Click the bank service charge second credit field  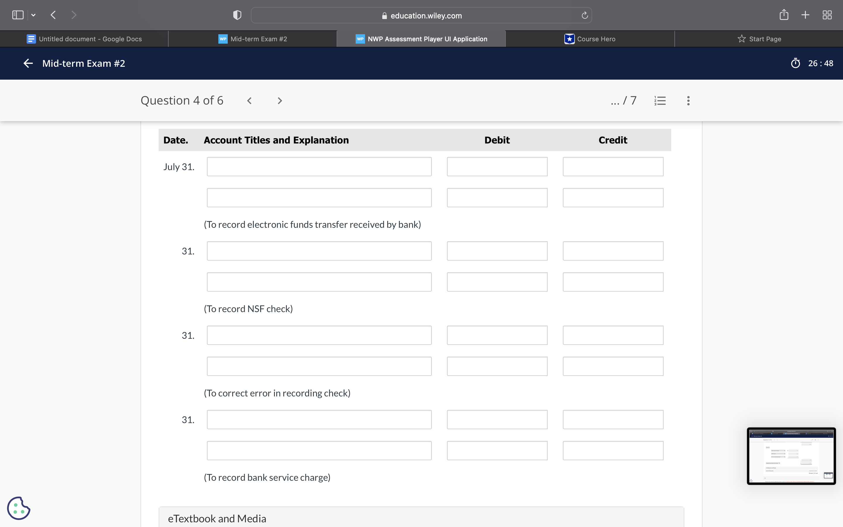[613, 450]
